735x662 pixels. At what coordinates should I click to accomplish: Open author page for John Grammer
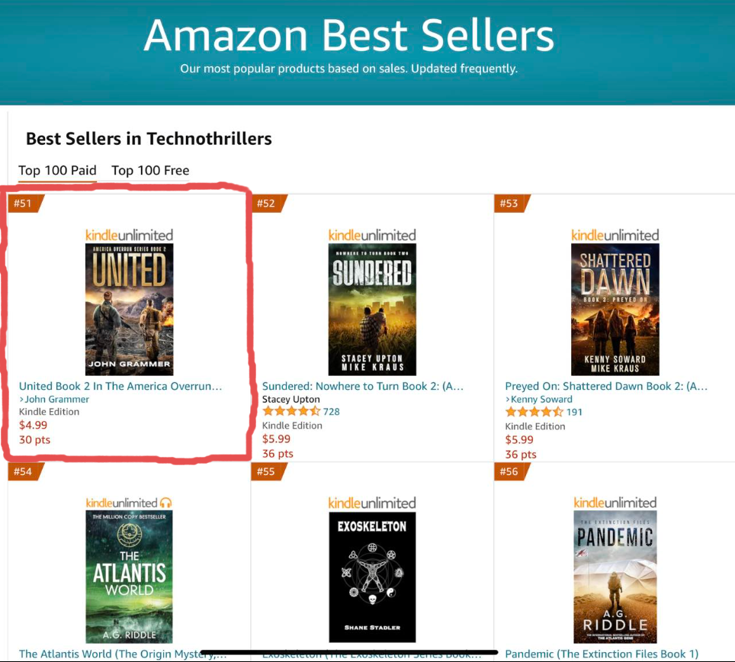point(56,398)
